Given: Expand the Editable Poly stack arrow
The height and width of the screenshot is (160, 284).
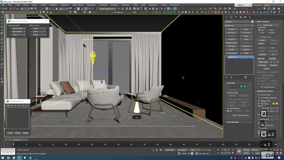Looking at the screenshot, I should 226,57.
